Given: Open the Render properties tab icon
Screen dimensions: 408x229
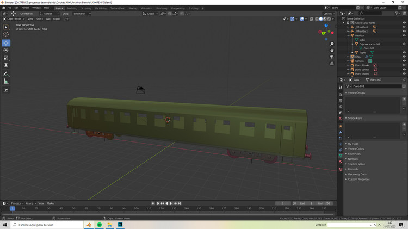Looking at the screenshot, I should 341,95.
